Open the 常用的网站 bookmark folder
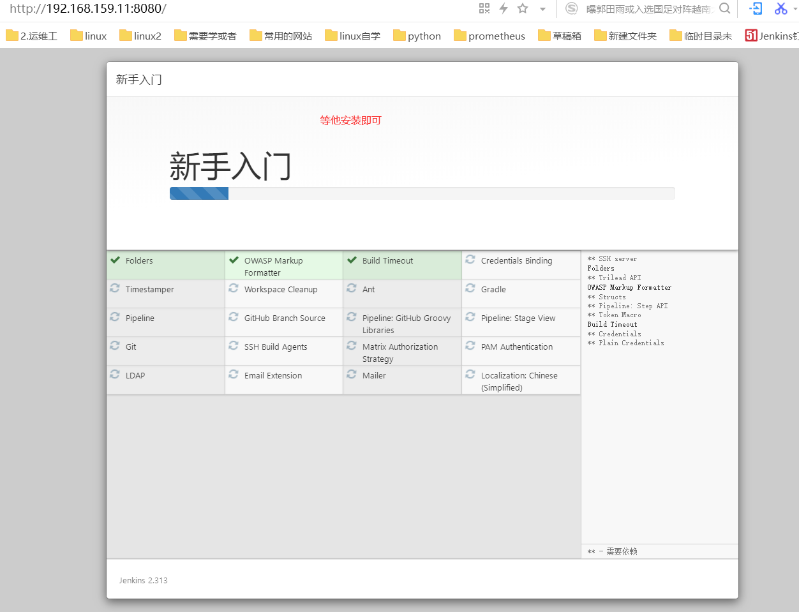Image resolution: width=799 pixels, height=612 pixels. 281,36
